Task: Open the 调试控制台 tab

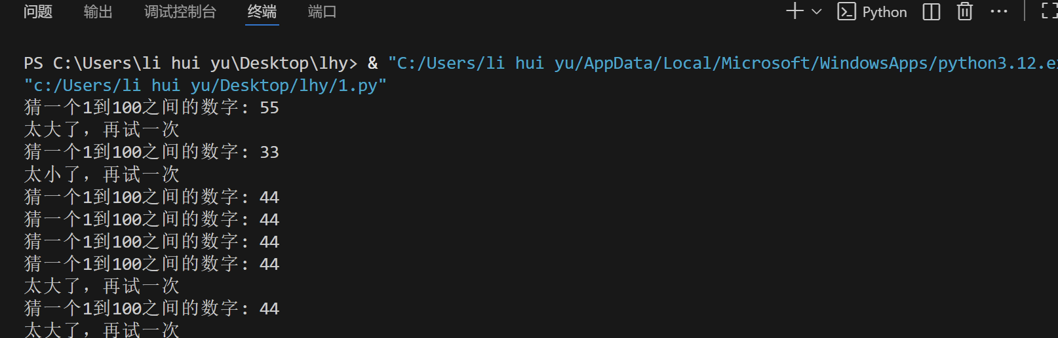Action: point(180,12)
